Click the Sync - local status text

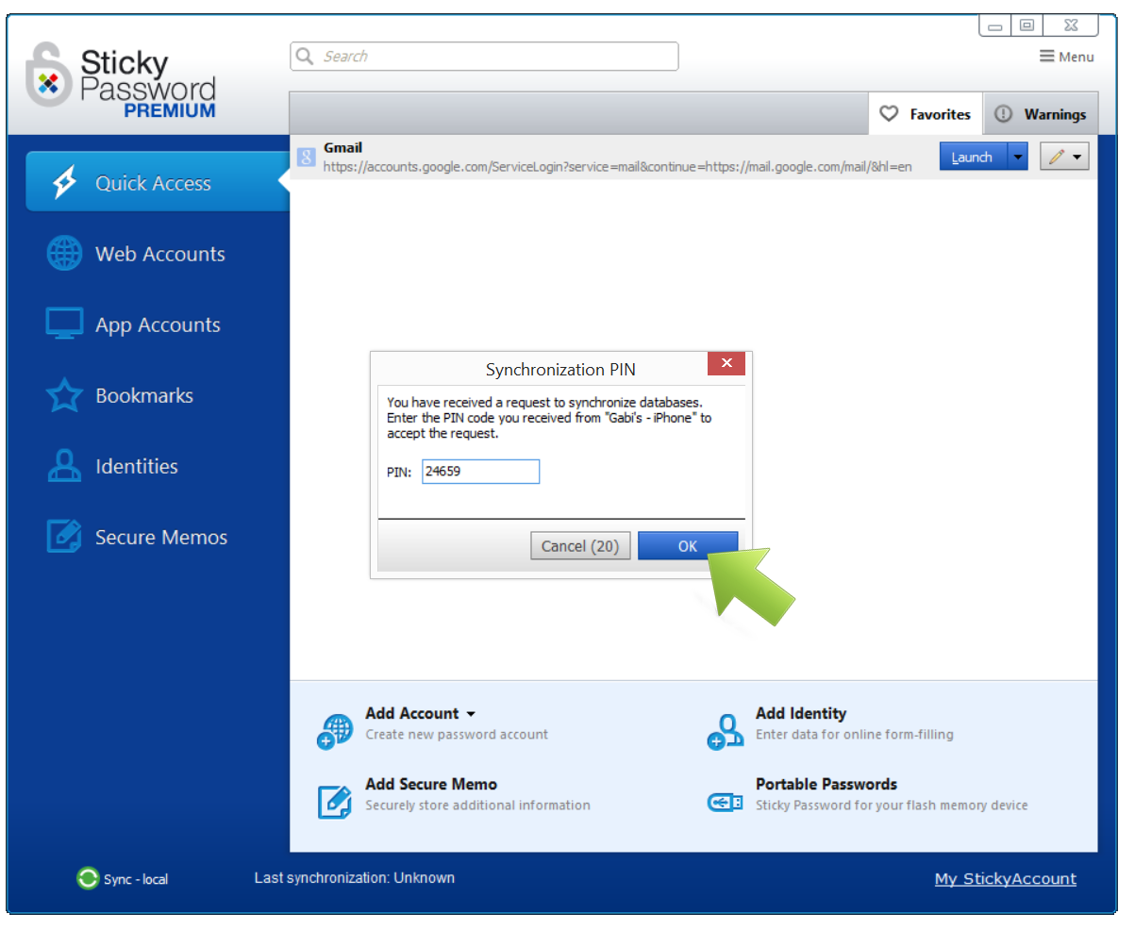136,879
